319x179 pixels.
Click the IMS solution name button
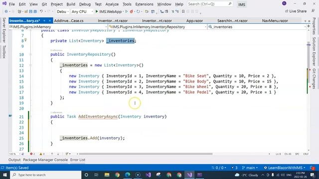click(241, 4)
